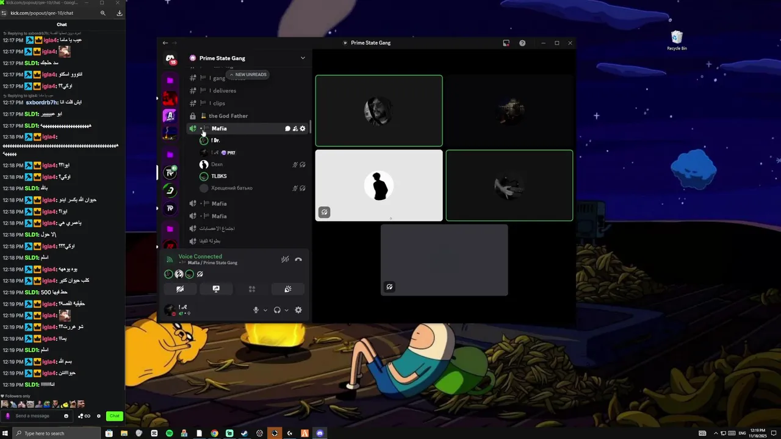Image resolution: width=781 pixels, height=439 pixels.
Task: Open File Explorer from taskbar
Action: coord(124,434)
